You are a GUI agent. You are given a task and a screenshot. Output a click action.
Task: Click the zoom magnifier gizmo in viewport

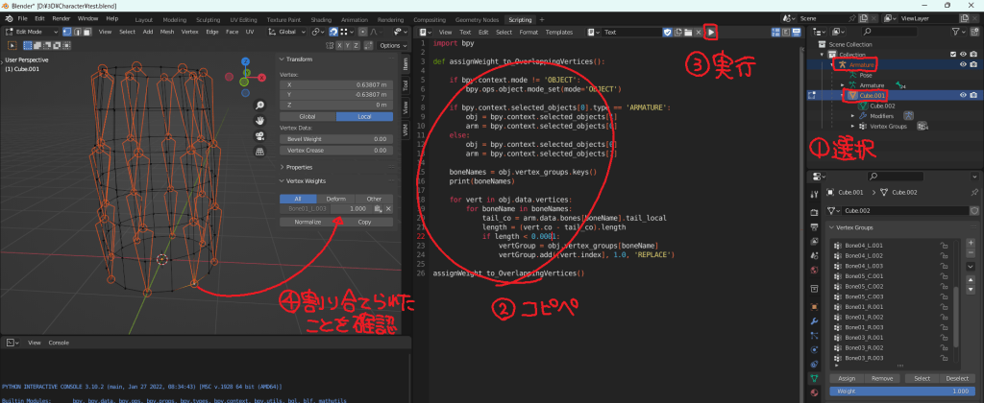(259, 105)
